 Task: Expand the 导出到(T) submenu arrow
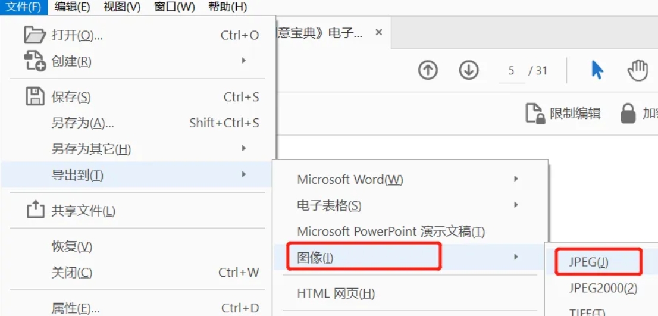[x=244, y=174]
